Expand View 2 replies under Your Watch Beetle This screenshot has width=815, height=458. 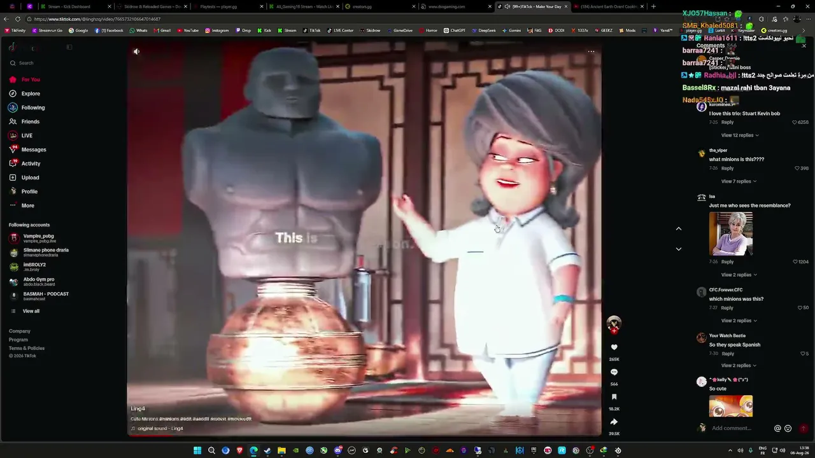(x=739, y=366)
